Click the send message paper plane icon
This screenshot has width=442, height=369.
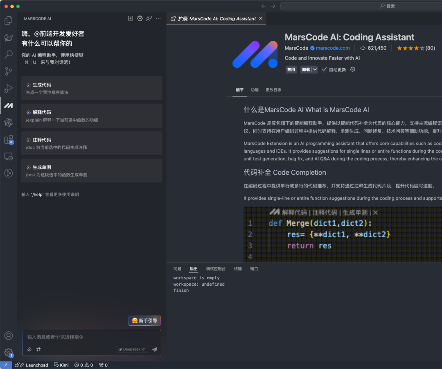(155, 349)
